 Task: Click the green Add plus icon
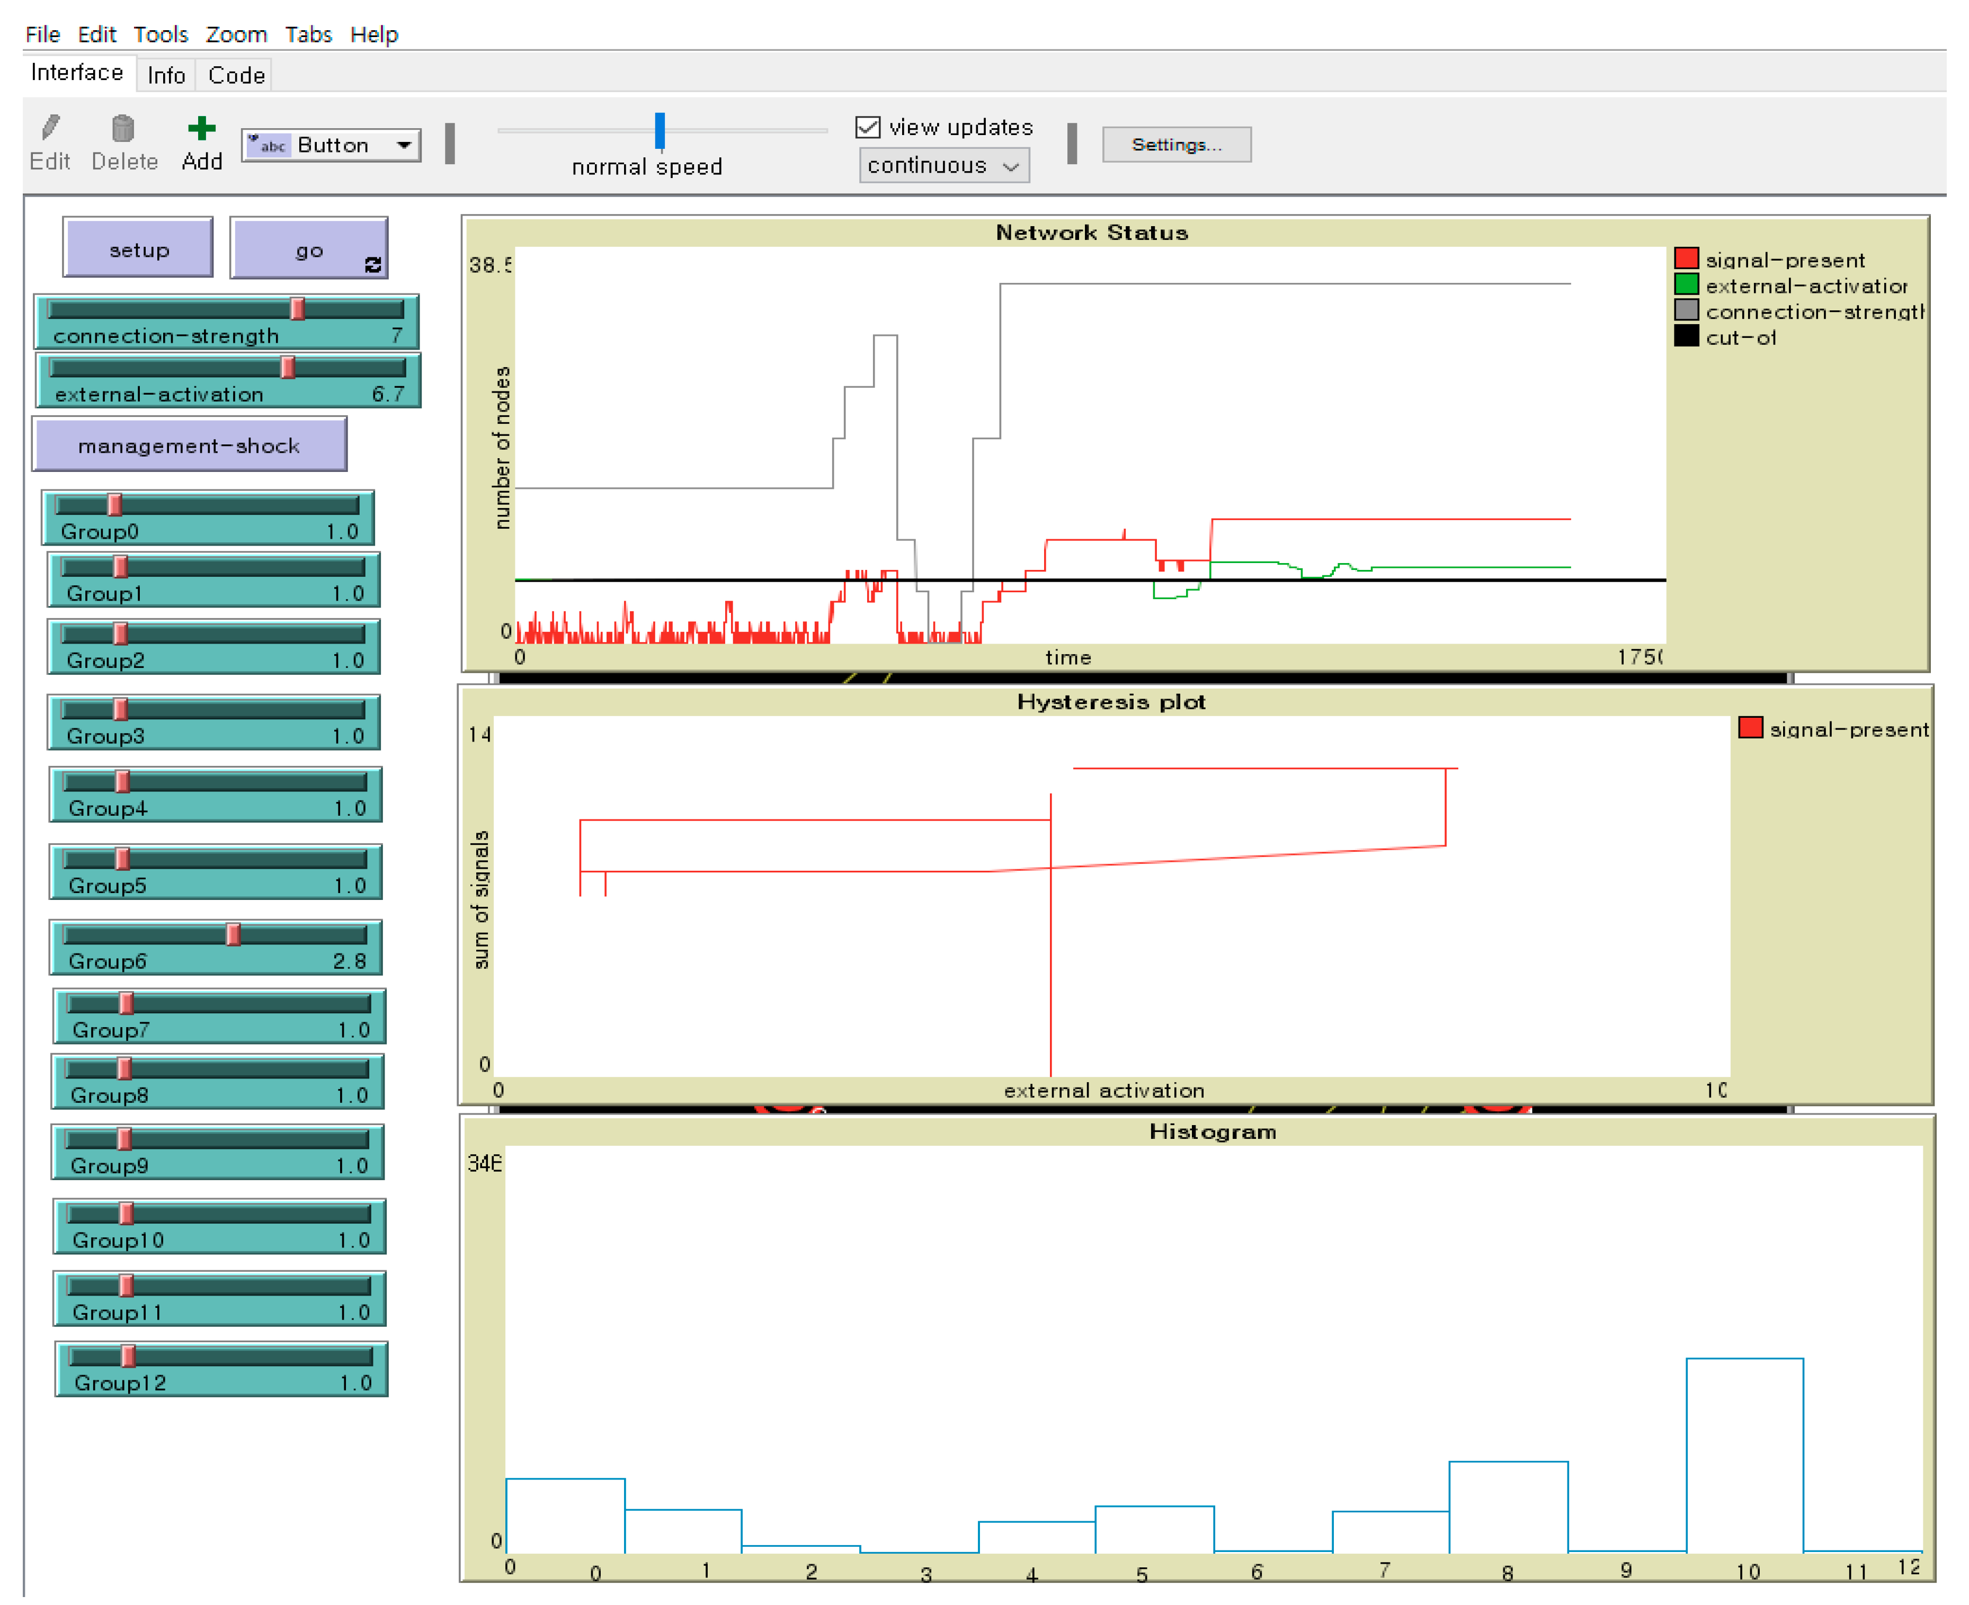201,128
